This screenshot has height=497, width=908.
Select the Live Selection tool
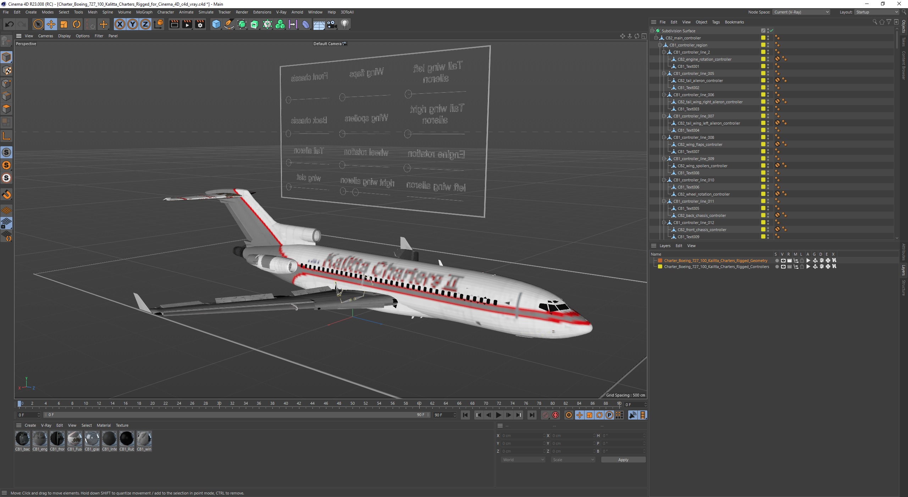[38, 24]
